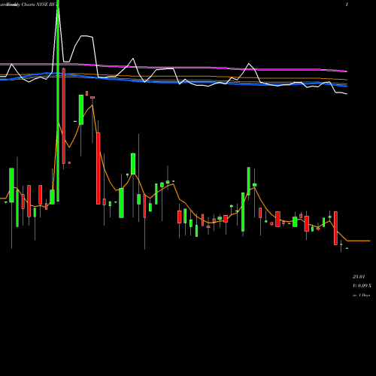Click the Charts NYSE title text

[34, 5]
